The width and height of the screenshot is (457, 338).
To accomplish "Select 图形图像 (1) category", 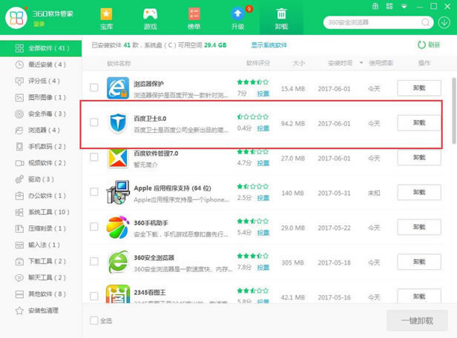I will [41, 98].
